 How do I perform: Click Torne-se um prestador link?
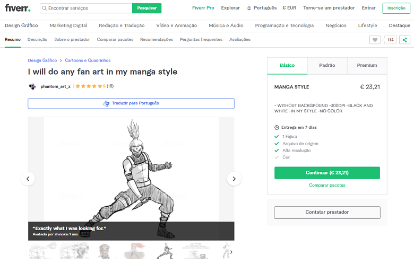pos(329,8)
